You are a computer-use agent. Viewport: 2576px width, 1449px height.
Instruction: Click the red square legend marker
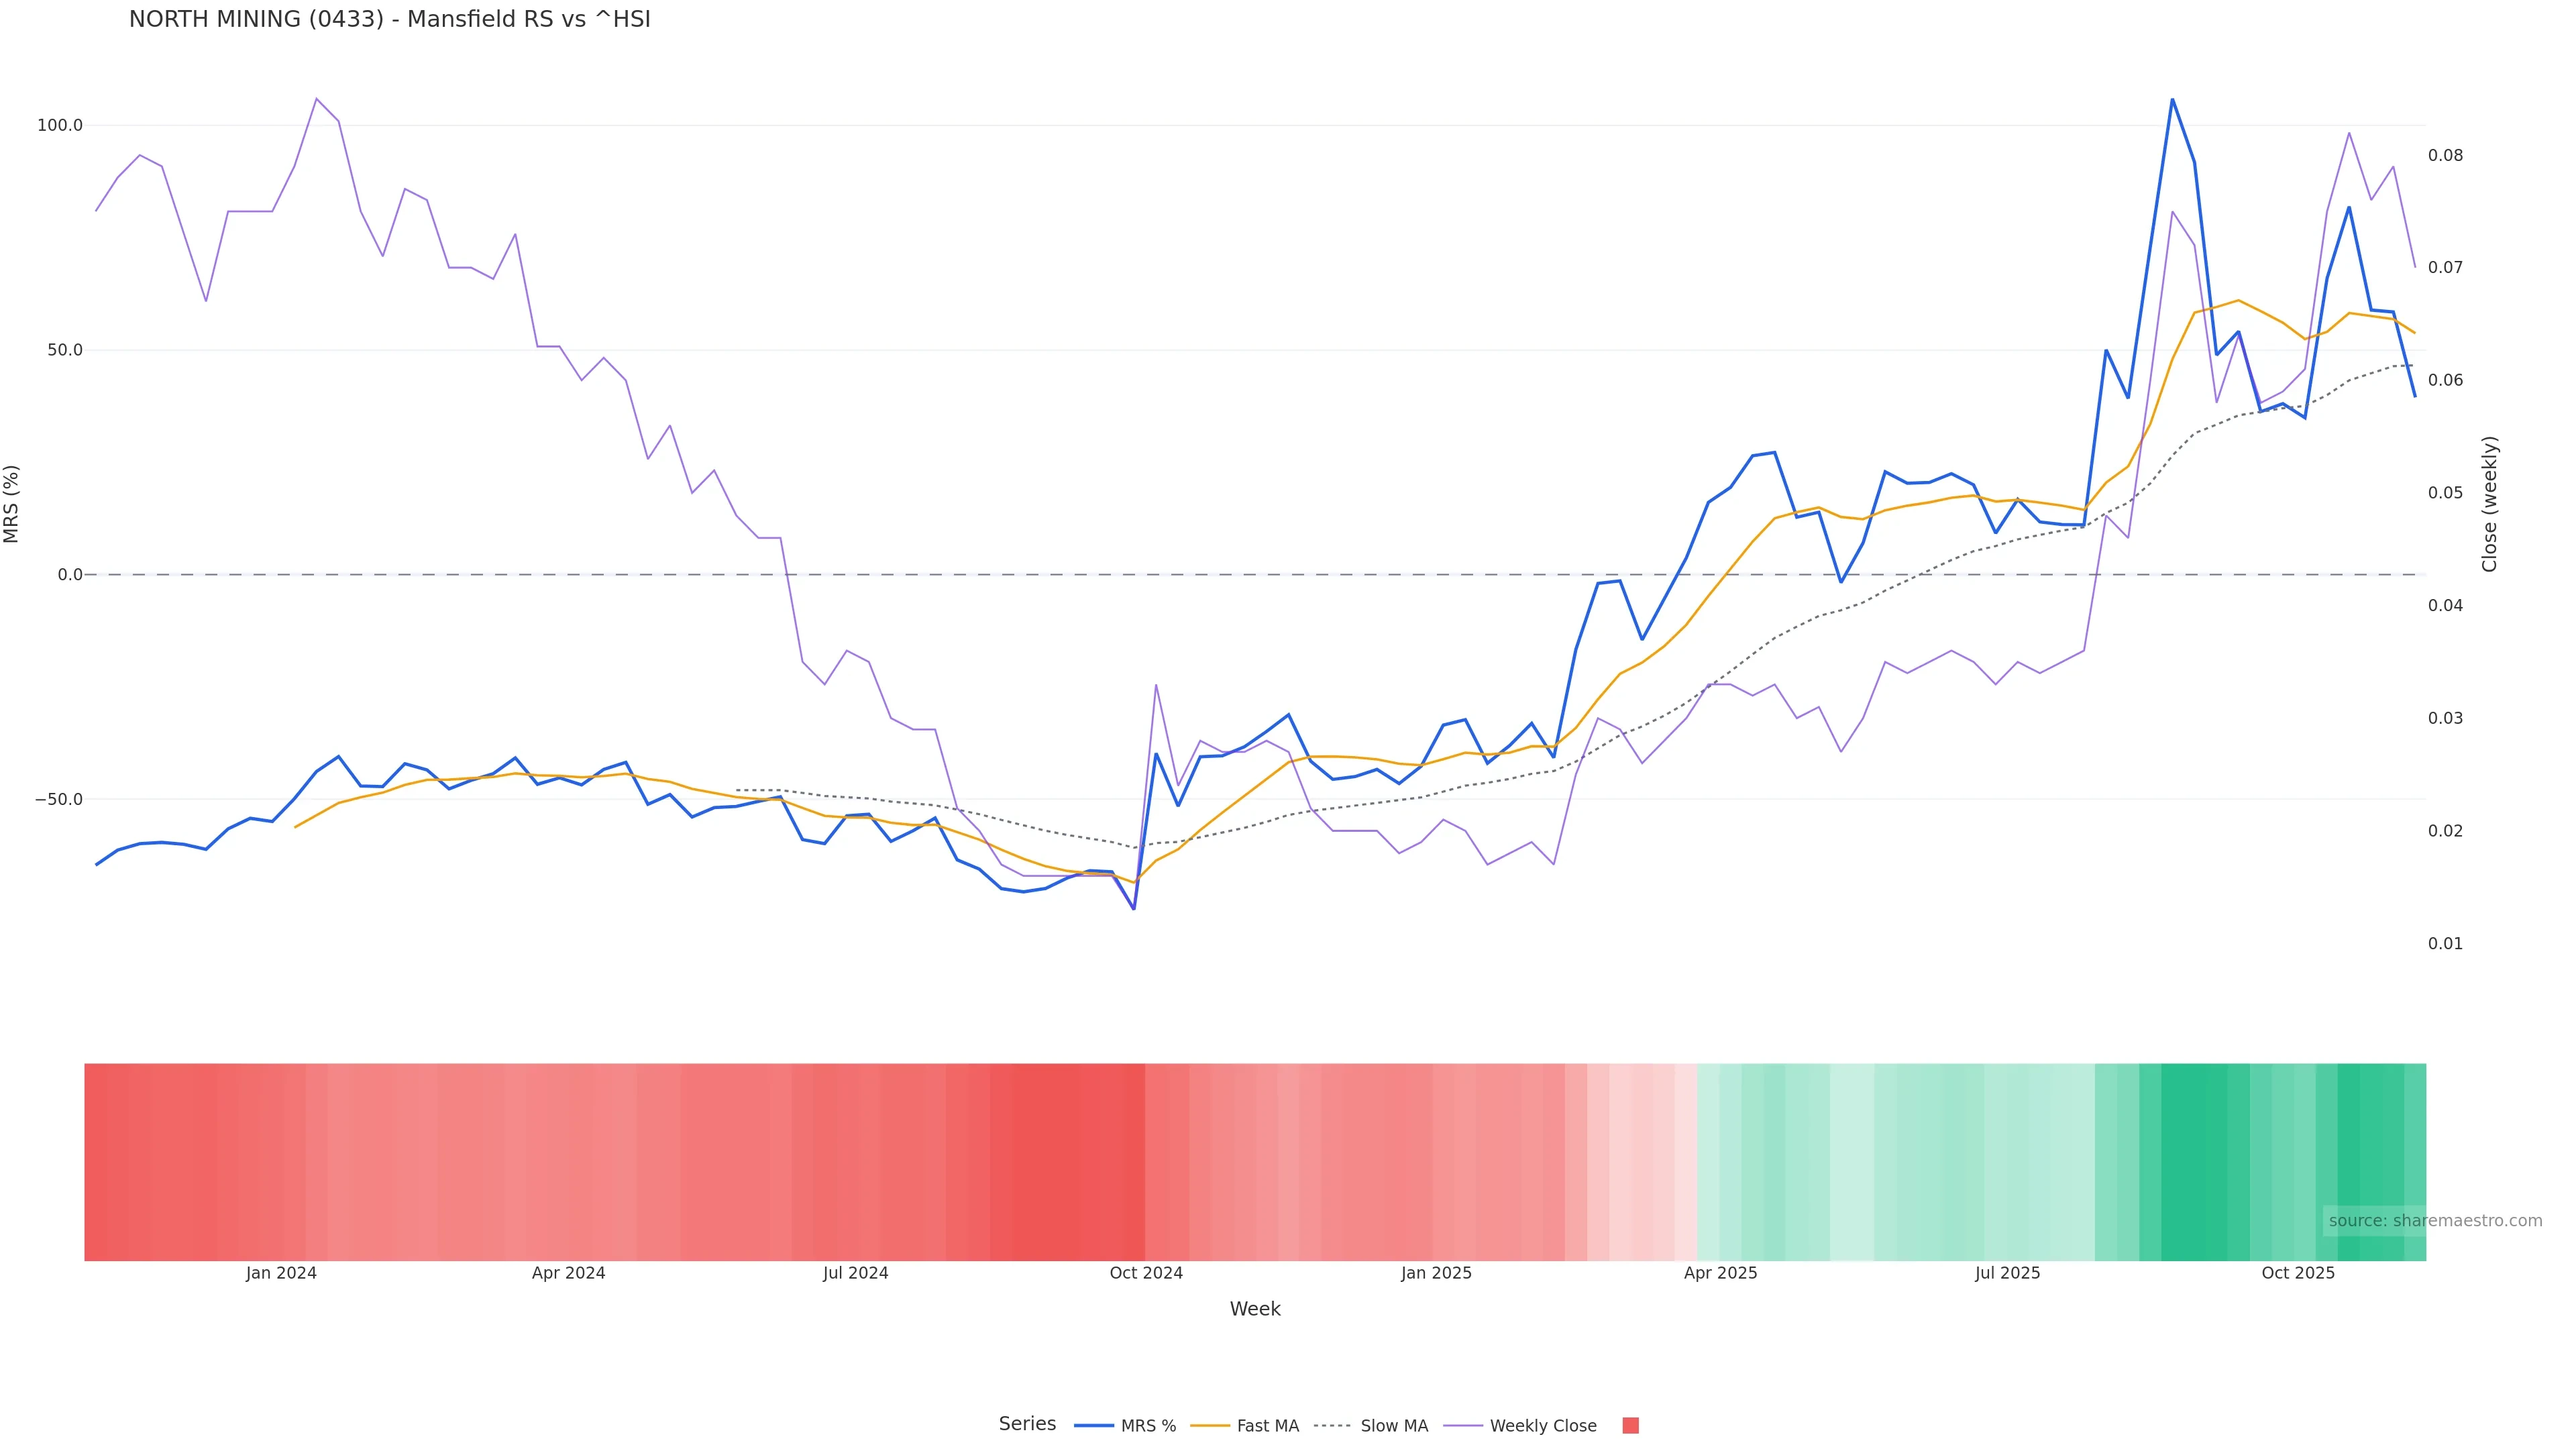tap(1630, 1426)
